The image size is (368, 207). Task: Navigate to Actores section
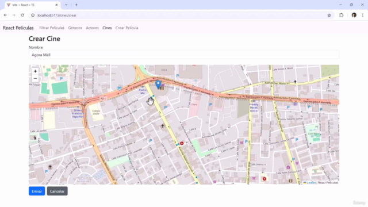click(92, 28)
